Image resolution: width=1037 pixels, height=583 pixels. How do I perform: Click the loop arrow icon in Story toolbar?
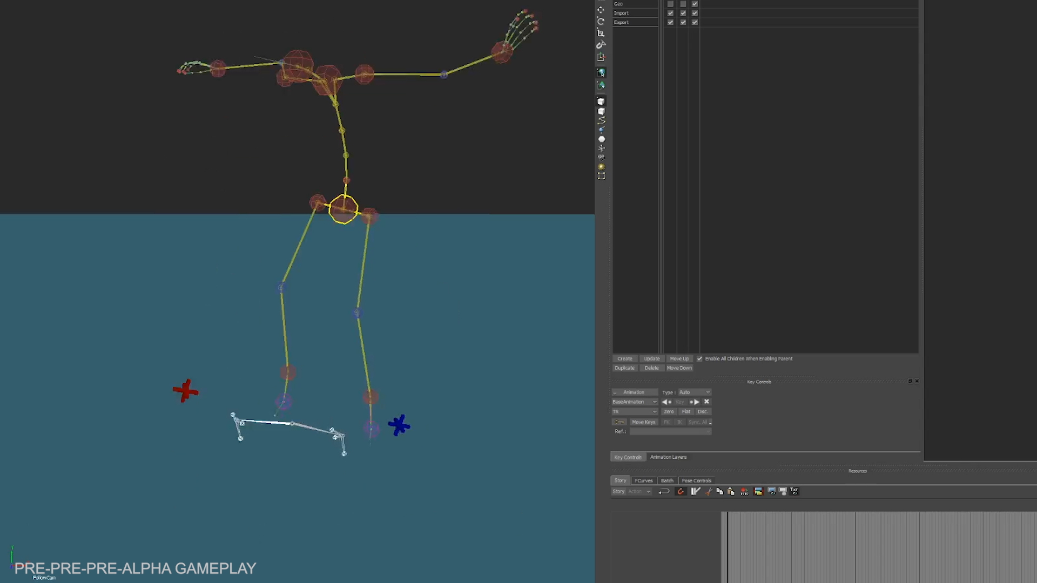[664, 491]
